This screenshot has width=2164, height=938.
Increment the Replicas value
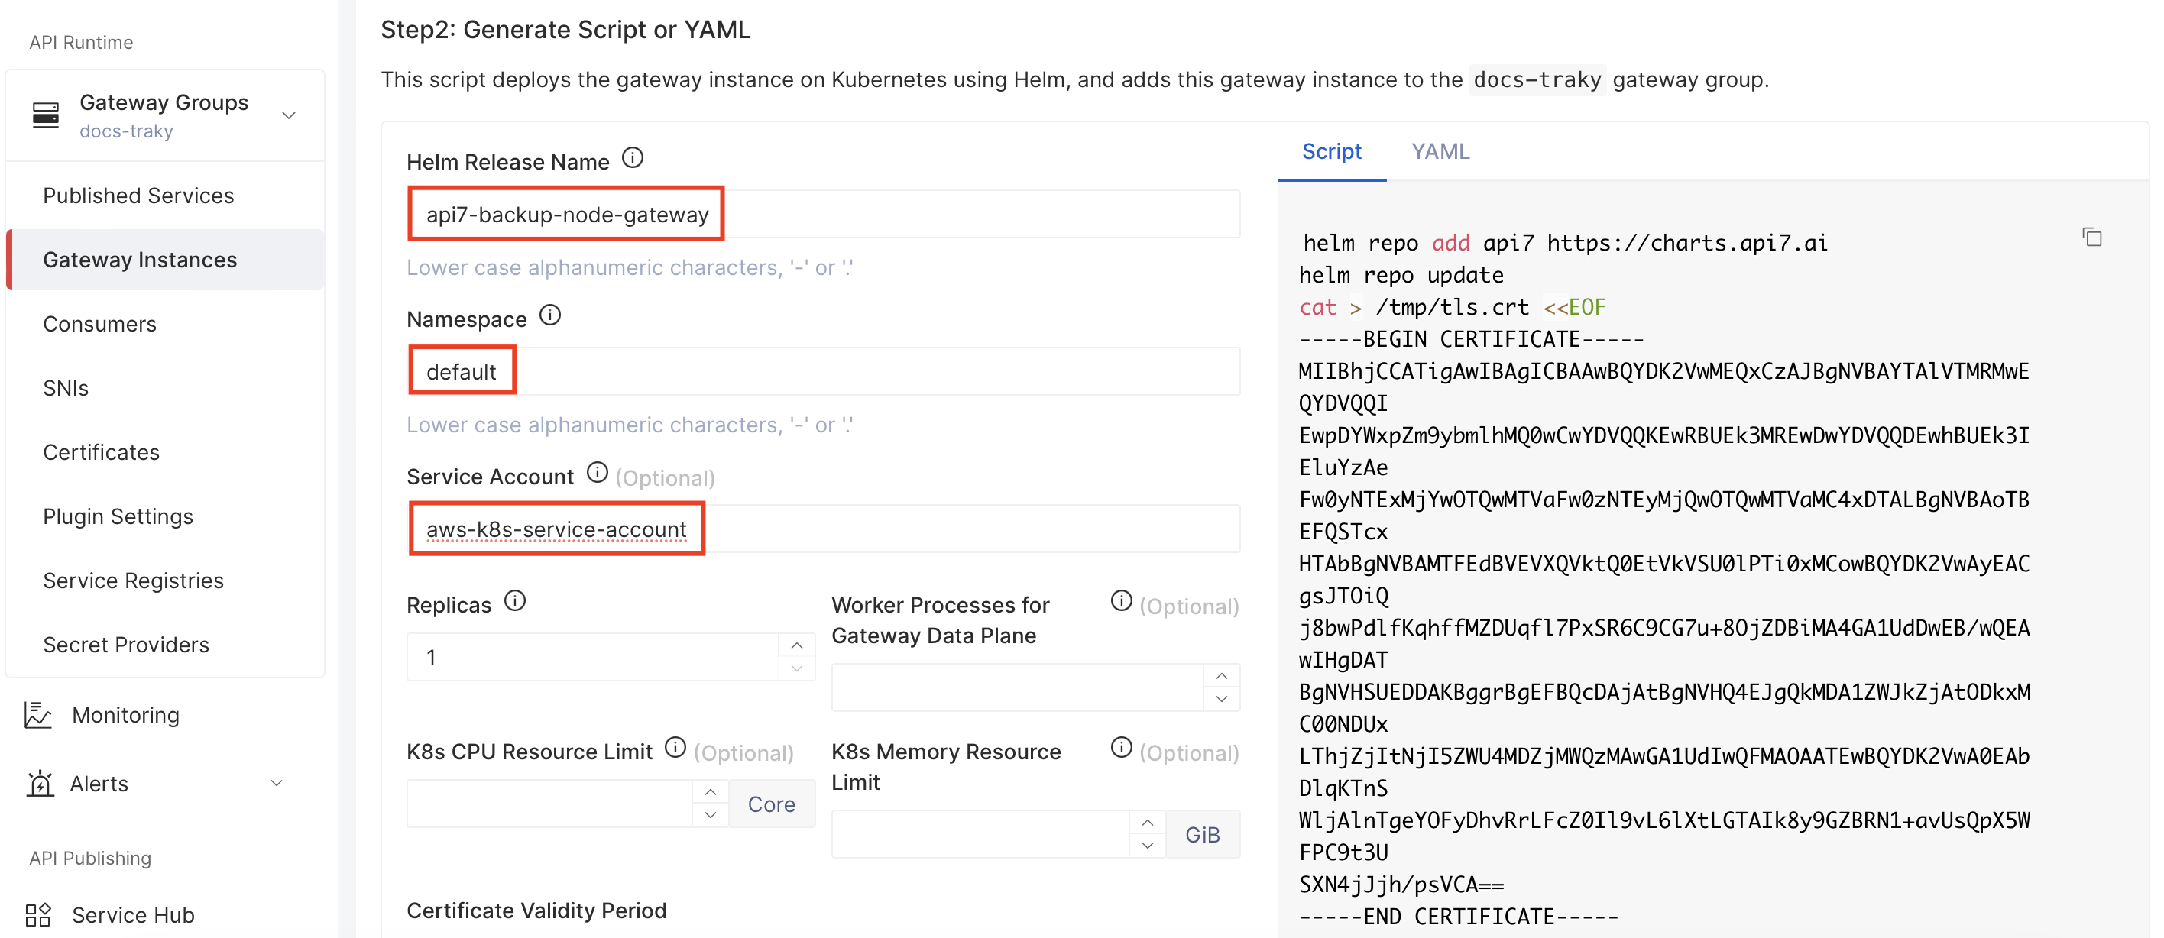coord(795,645)
